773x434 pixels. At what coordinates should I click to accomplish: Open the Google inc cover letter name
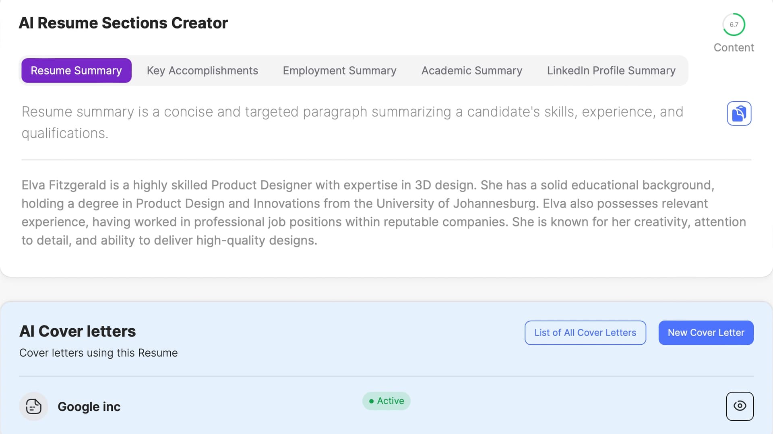click(x=89, y=407)
